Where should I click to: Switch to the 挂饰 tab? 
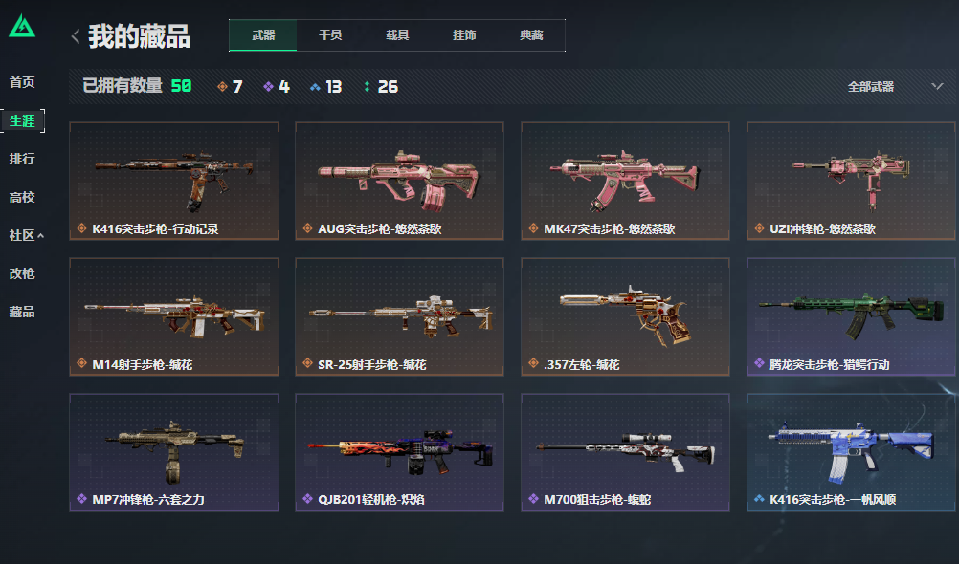(464, 35)
